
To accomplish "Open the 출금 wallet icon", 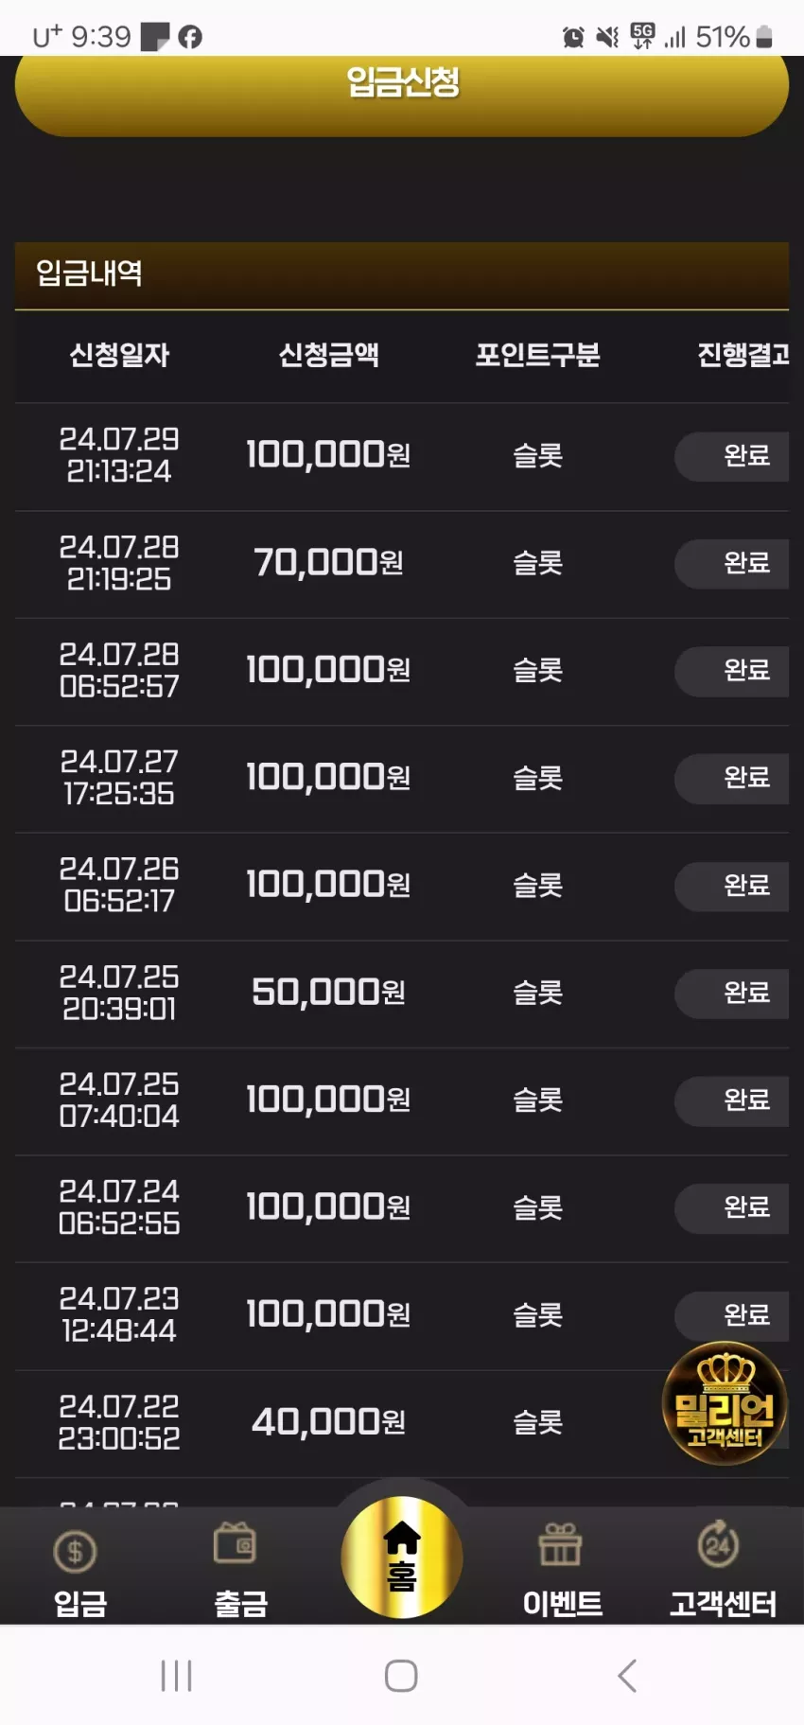I will [236, 1544].
